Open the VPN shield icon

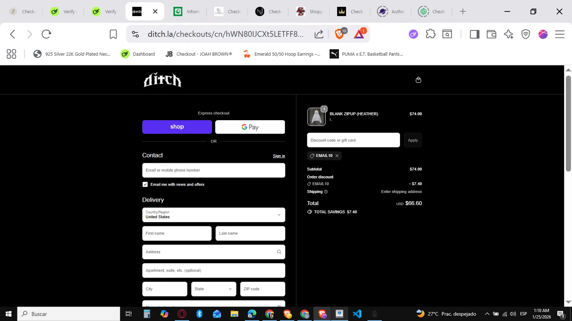[x=526, y=34]
